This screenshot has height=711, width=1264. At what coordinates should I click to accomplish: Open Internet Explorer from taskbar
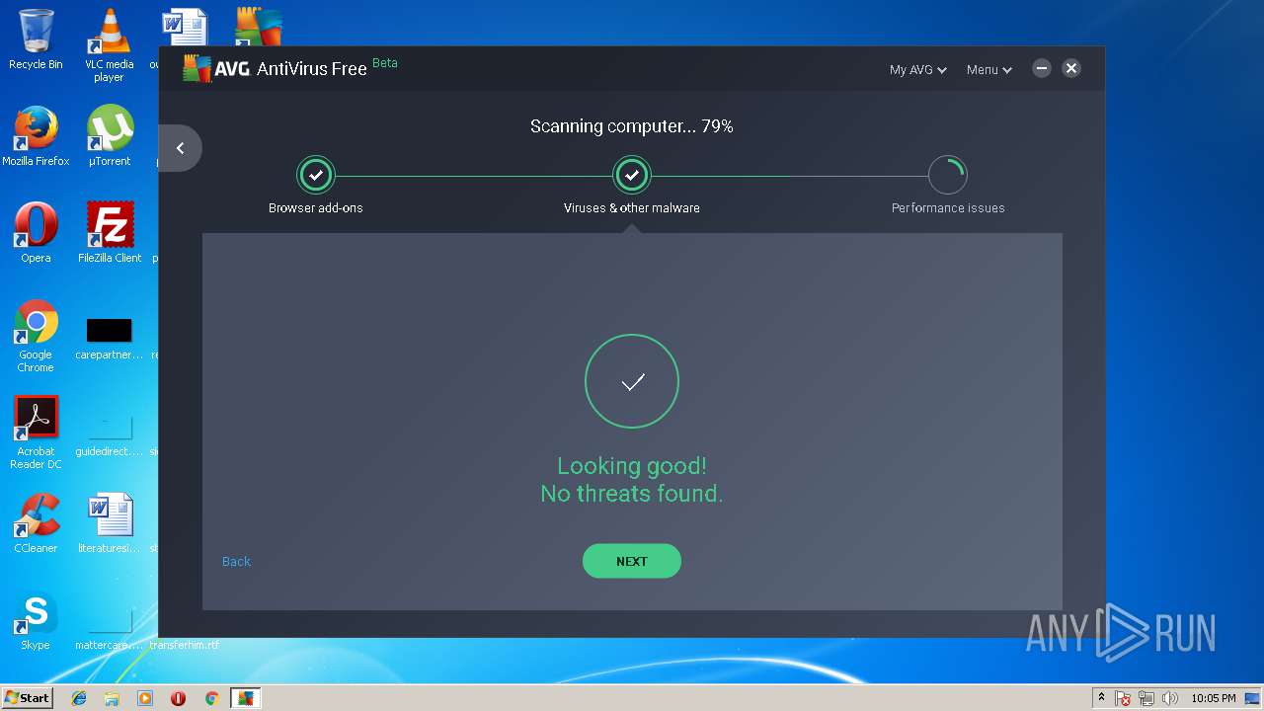pyautogui.click(x=79, y=698)
